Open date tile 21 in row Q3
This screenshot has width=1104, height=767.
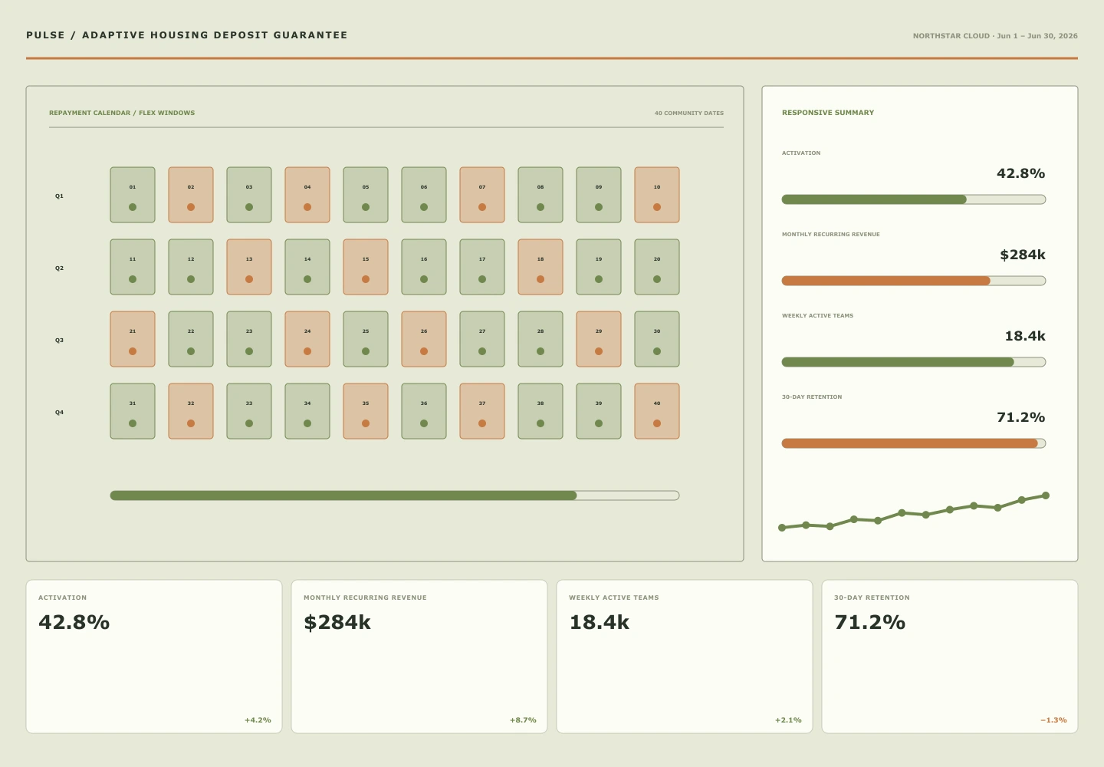click(133, 339)
